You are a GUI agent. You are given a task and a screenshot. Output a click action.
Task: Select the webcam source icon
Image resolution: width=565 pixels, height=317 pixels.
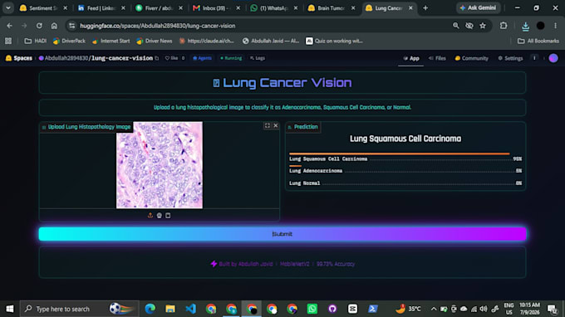click(x=160, y=215)
